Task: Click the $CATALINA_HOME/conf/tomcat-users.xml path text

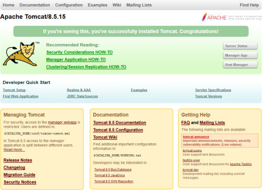Action: click(37, 133)
